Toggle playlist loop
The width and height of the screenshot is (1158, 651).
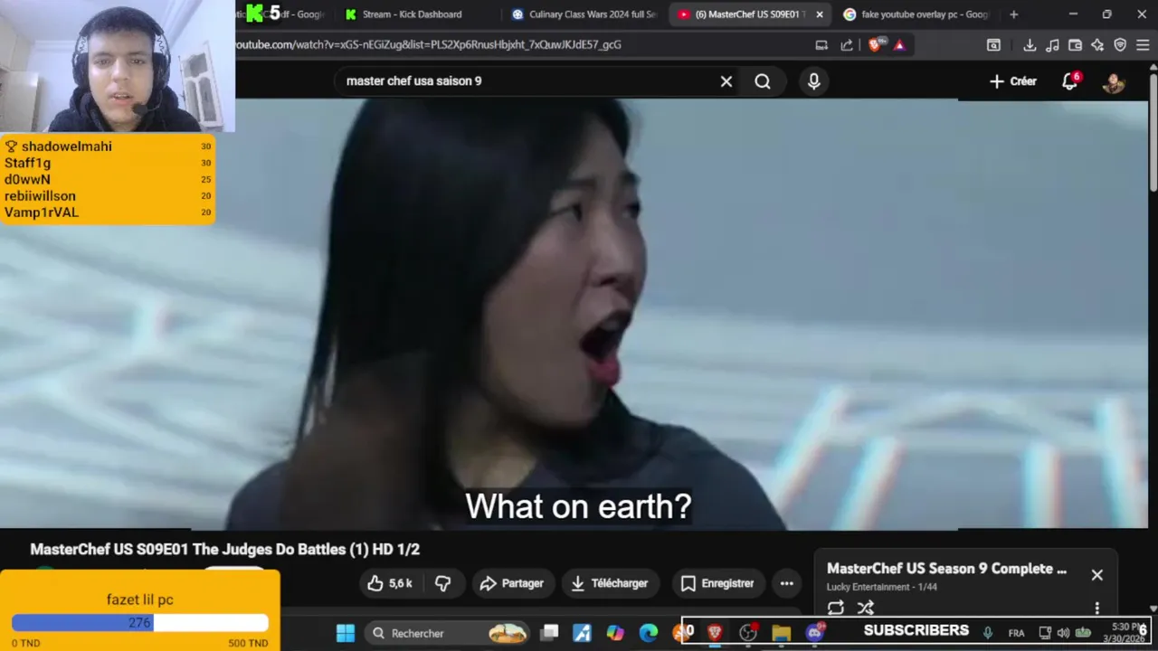[x=836, y=608]
